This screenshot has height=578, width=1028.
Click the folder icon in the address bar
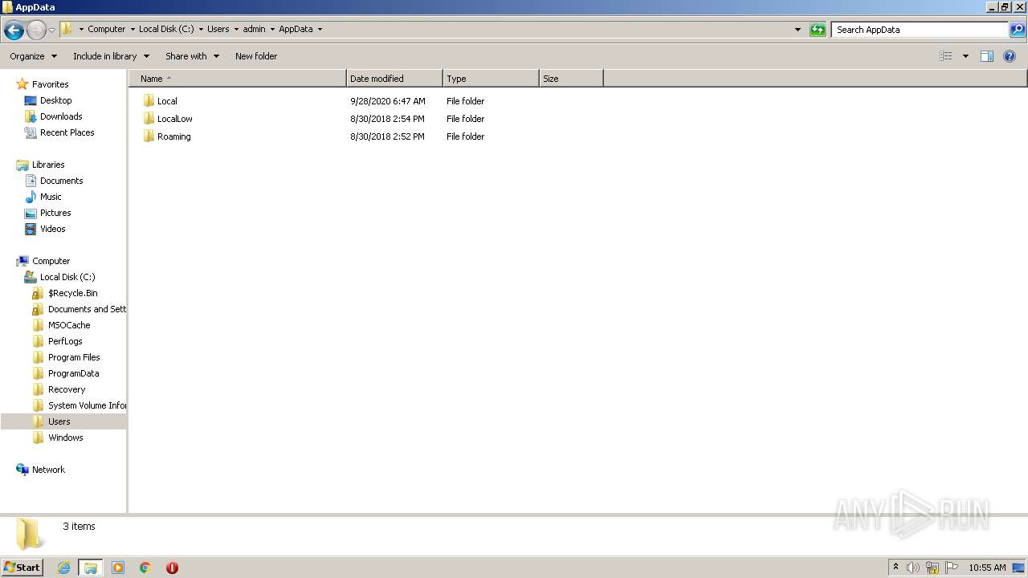67,29
